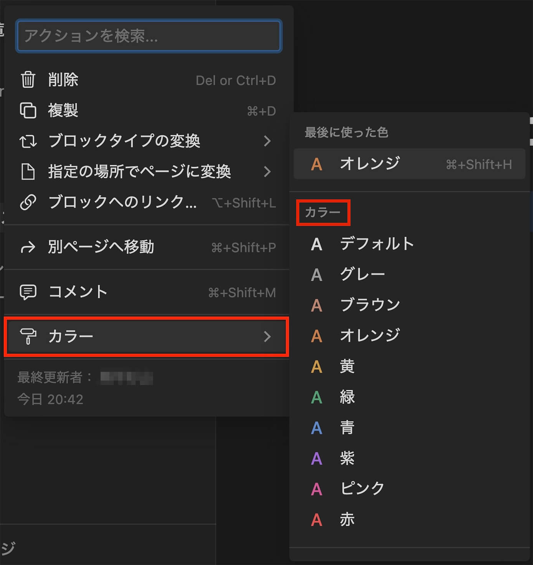Open the カラー menu entry

(146, 336)
